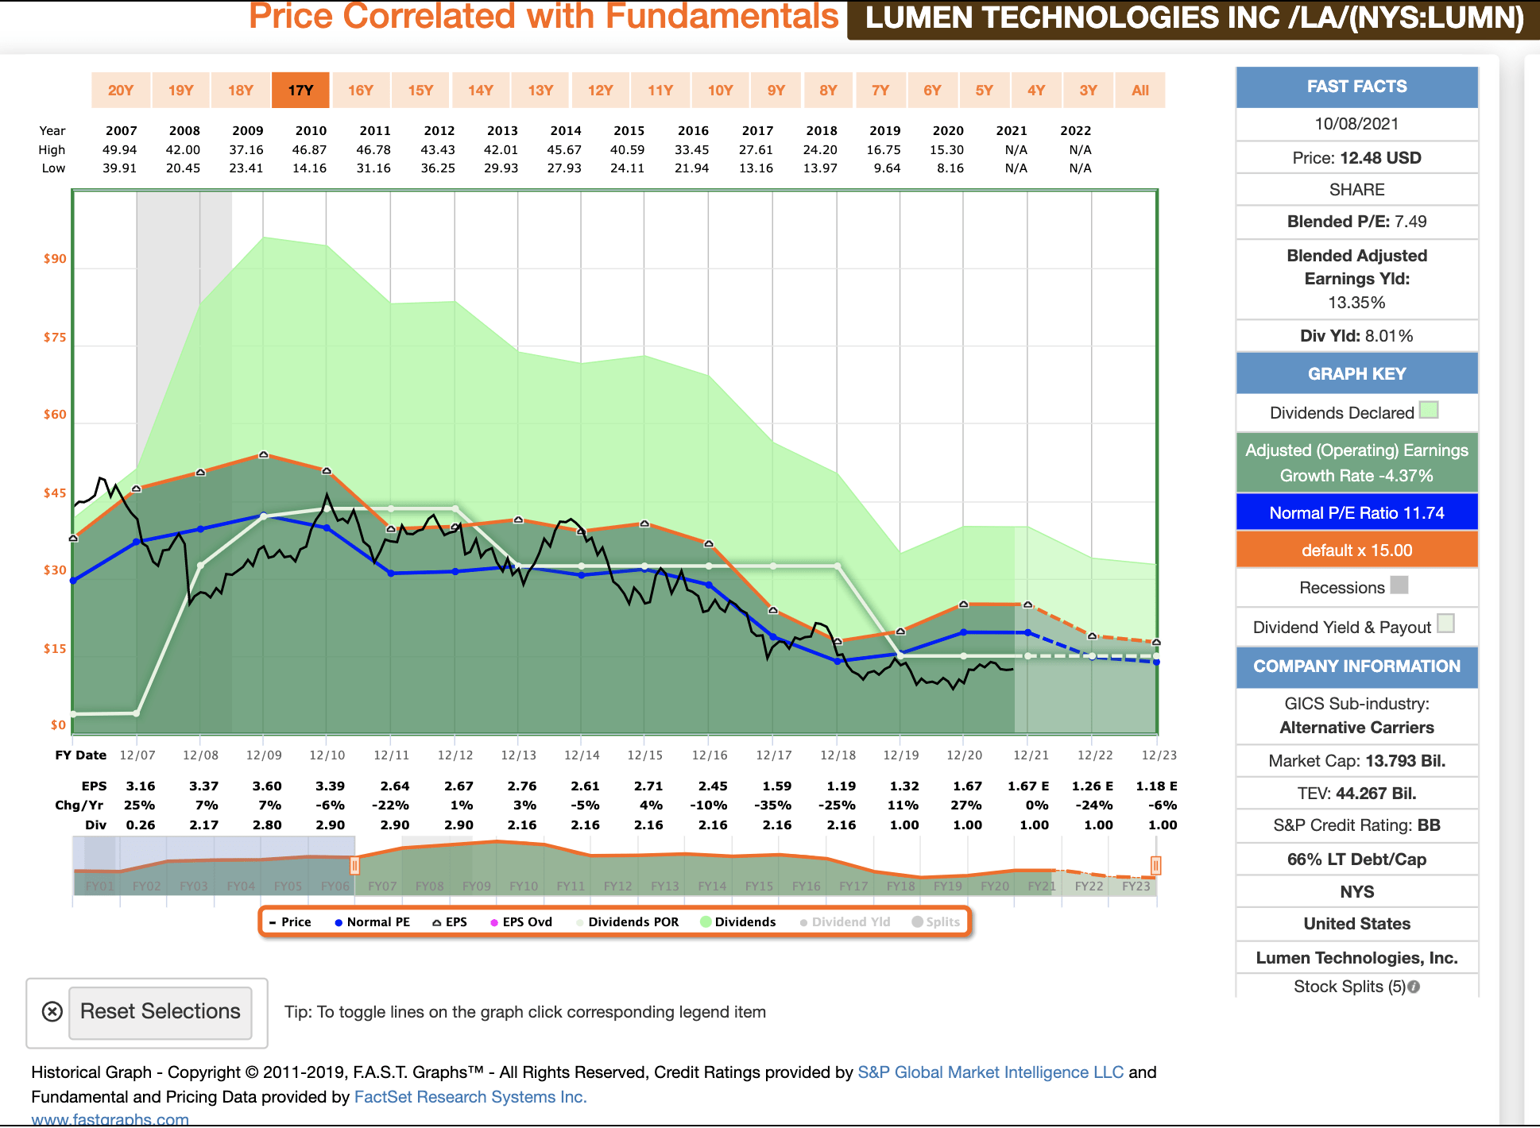
Task: Select the 7Y time range tab
Action: pyautogui.click(x=880, y=90)
